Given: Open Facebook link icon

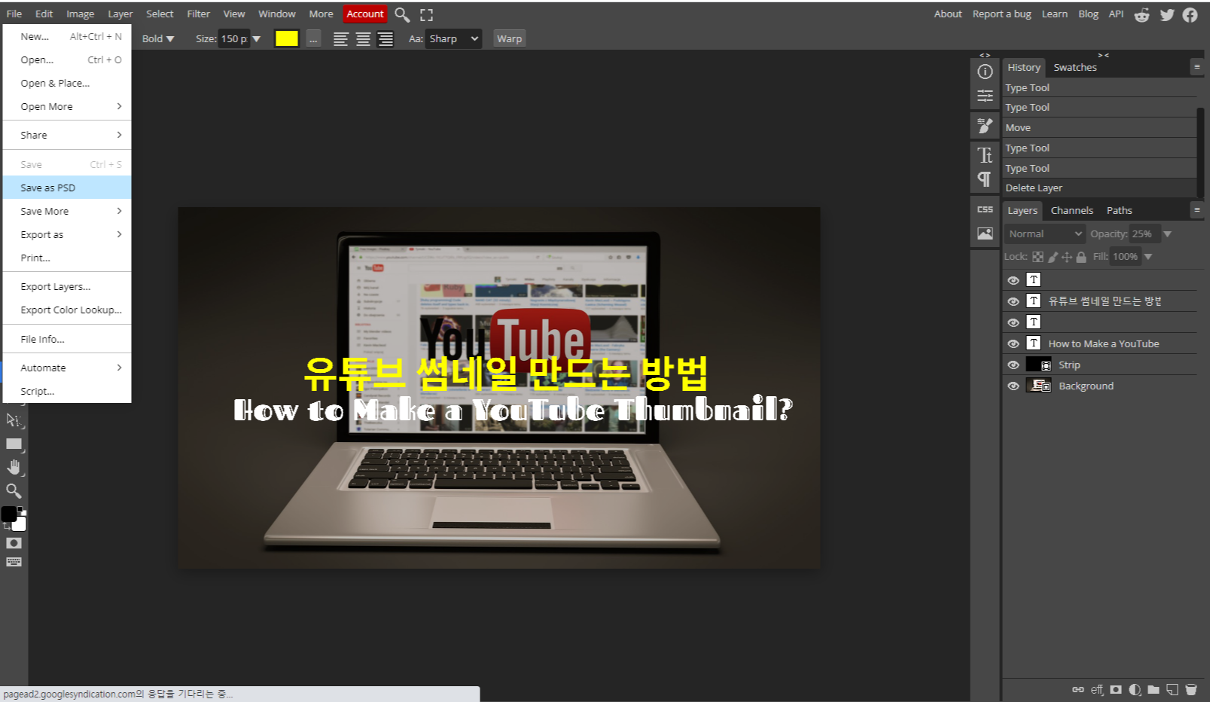Looking at the screenshot, I should 1190,15.
